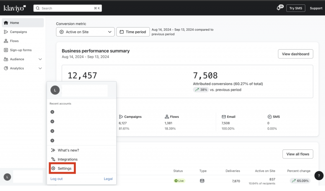Image resolution: width=325 pixels, height=191 pixels.
Task: Click the Try SMS button
Action: [295, 8]
